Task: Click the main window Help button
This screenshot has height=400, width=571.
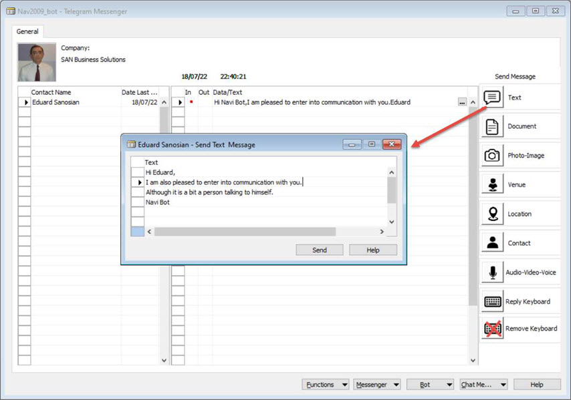Action: 537,385
